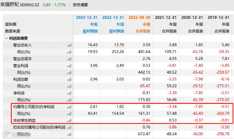This screenshot has height=139, width=234.
Task: Click 2019 adjusted profit change -298.78
Action: [222, 134]
